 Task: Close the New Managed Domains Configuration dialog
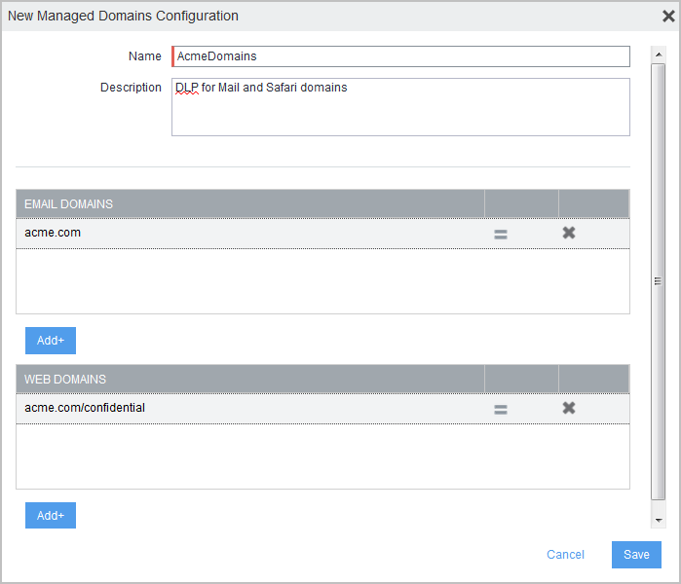point(668,16)
